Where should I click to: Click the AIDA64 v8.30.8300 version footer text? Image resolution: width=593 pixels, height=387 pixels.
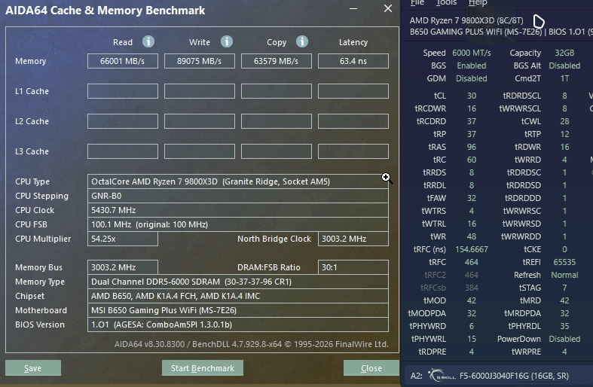(x=252, y=344)
